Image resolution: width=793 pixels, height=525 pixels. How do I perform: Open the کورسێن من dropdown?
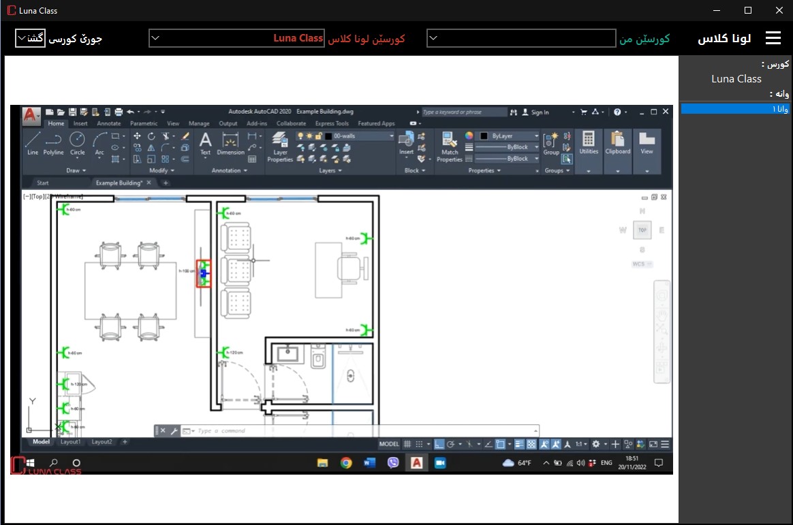[x=521, y=38]
